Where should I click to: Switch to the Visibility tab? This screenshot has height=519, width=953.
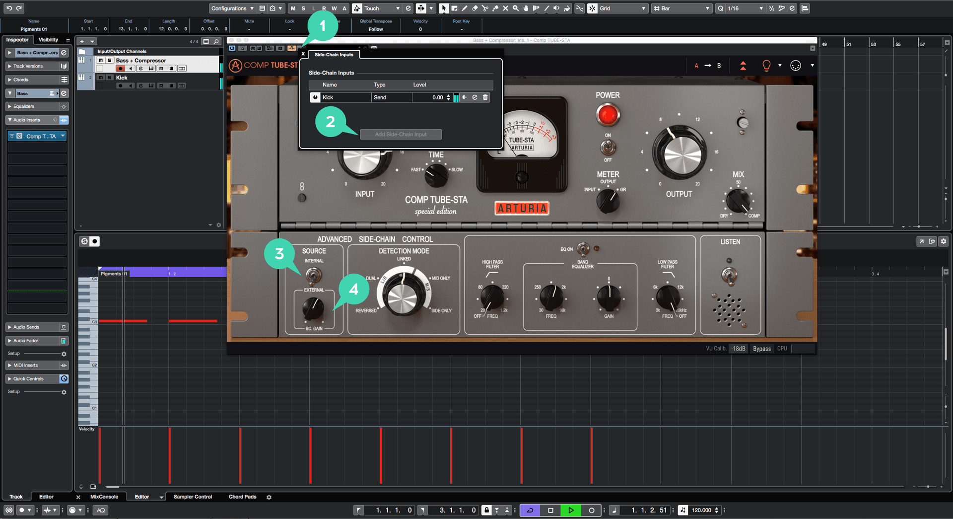[x=48, y=40]
